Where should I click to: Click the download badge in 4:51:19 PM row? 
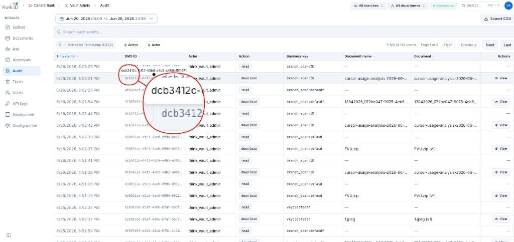[249, 195]
